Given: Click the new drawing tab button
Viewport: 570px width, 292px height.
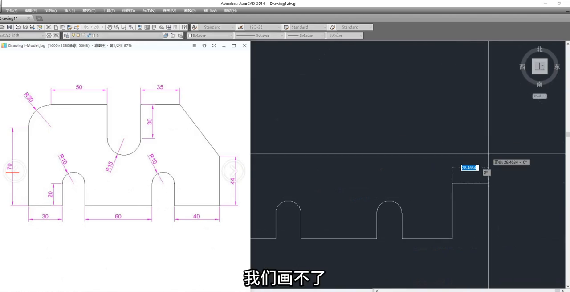Looking at the screenshot, I should point(39,18).
